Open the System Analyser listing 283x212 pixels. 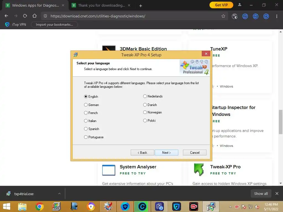coord(138,167)
